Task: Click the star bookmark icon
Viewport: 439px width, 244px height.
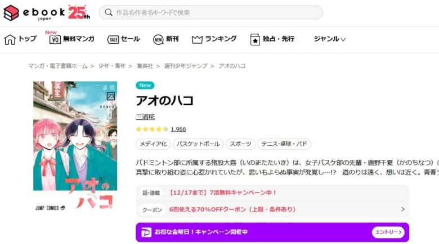Action: 255,40
